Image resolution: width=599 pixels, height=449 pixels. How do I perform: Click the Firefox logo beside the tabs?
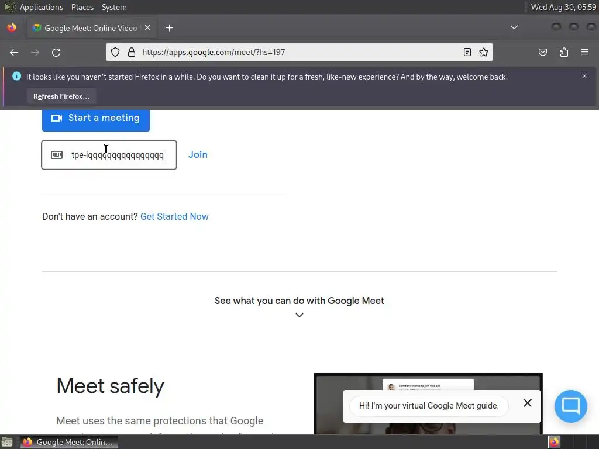tap(12, 27)
